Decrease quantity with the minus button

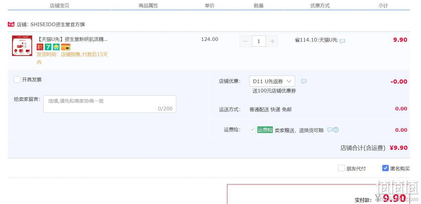coord(245,41)
